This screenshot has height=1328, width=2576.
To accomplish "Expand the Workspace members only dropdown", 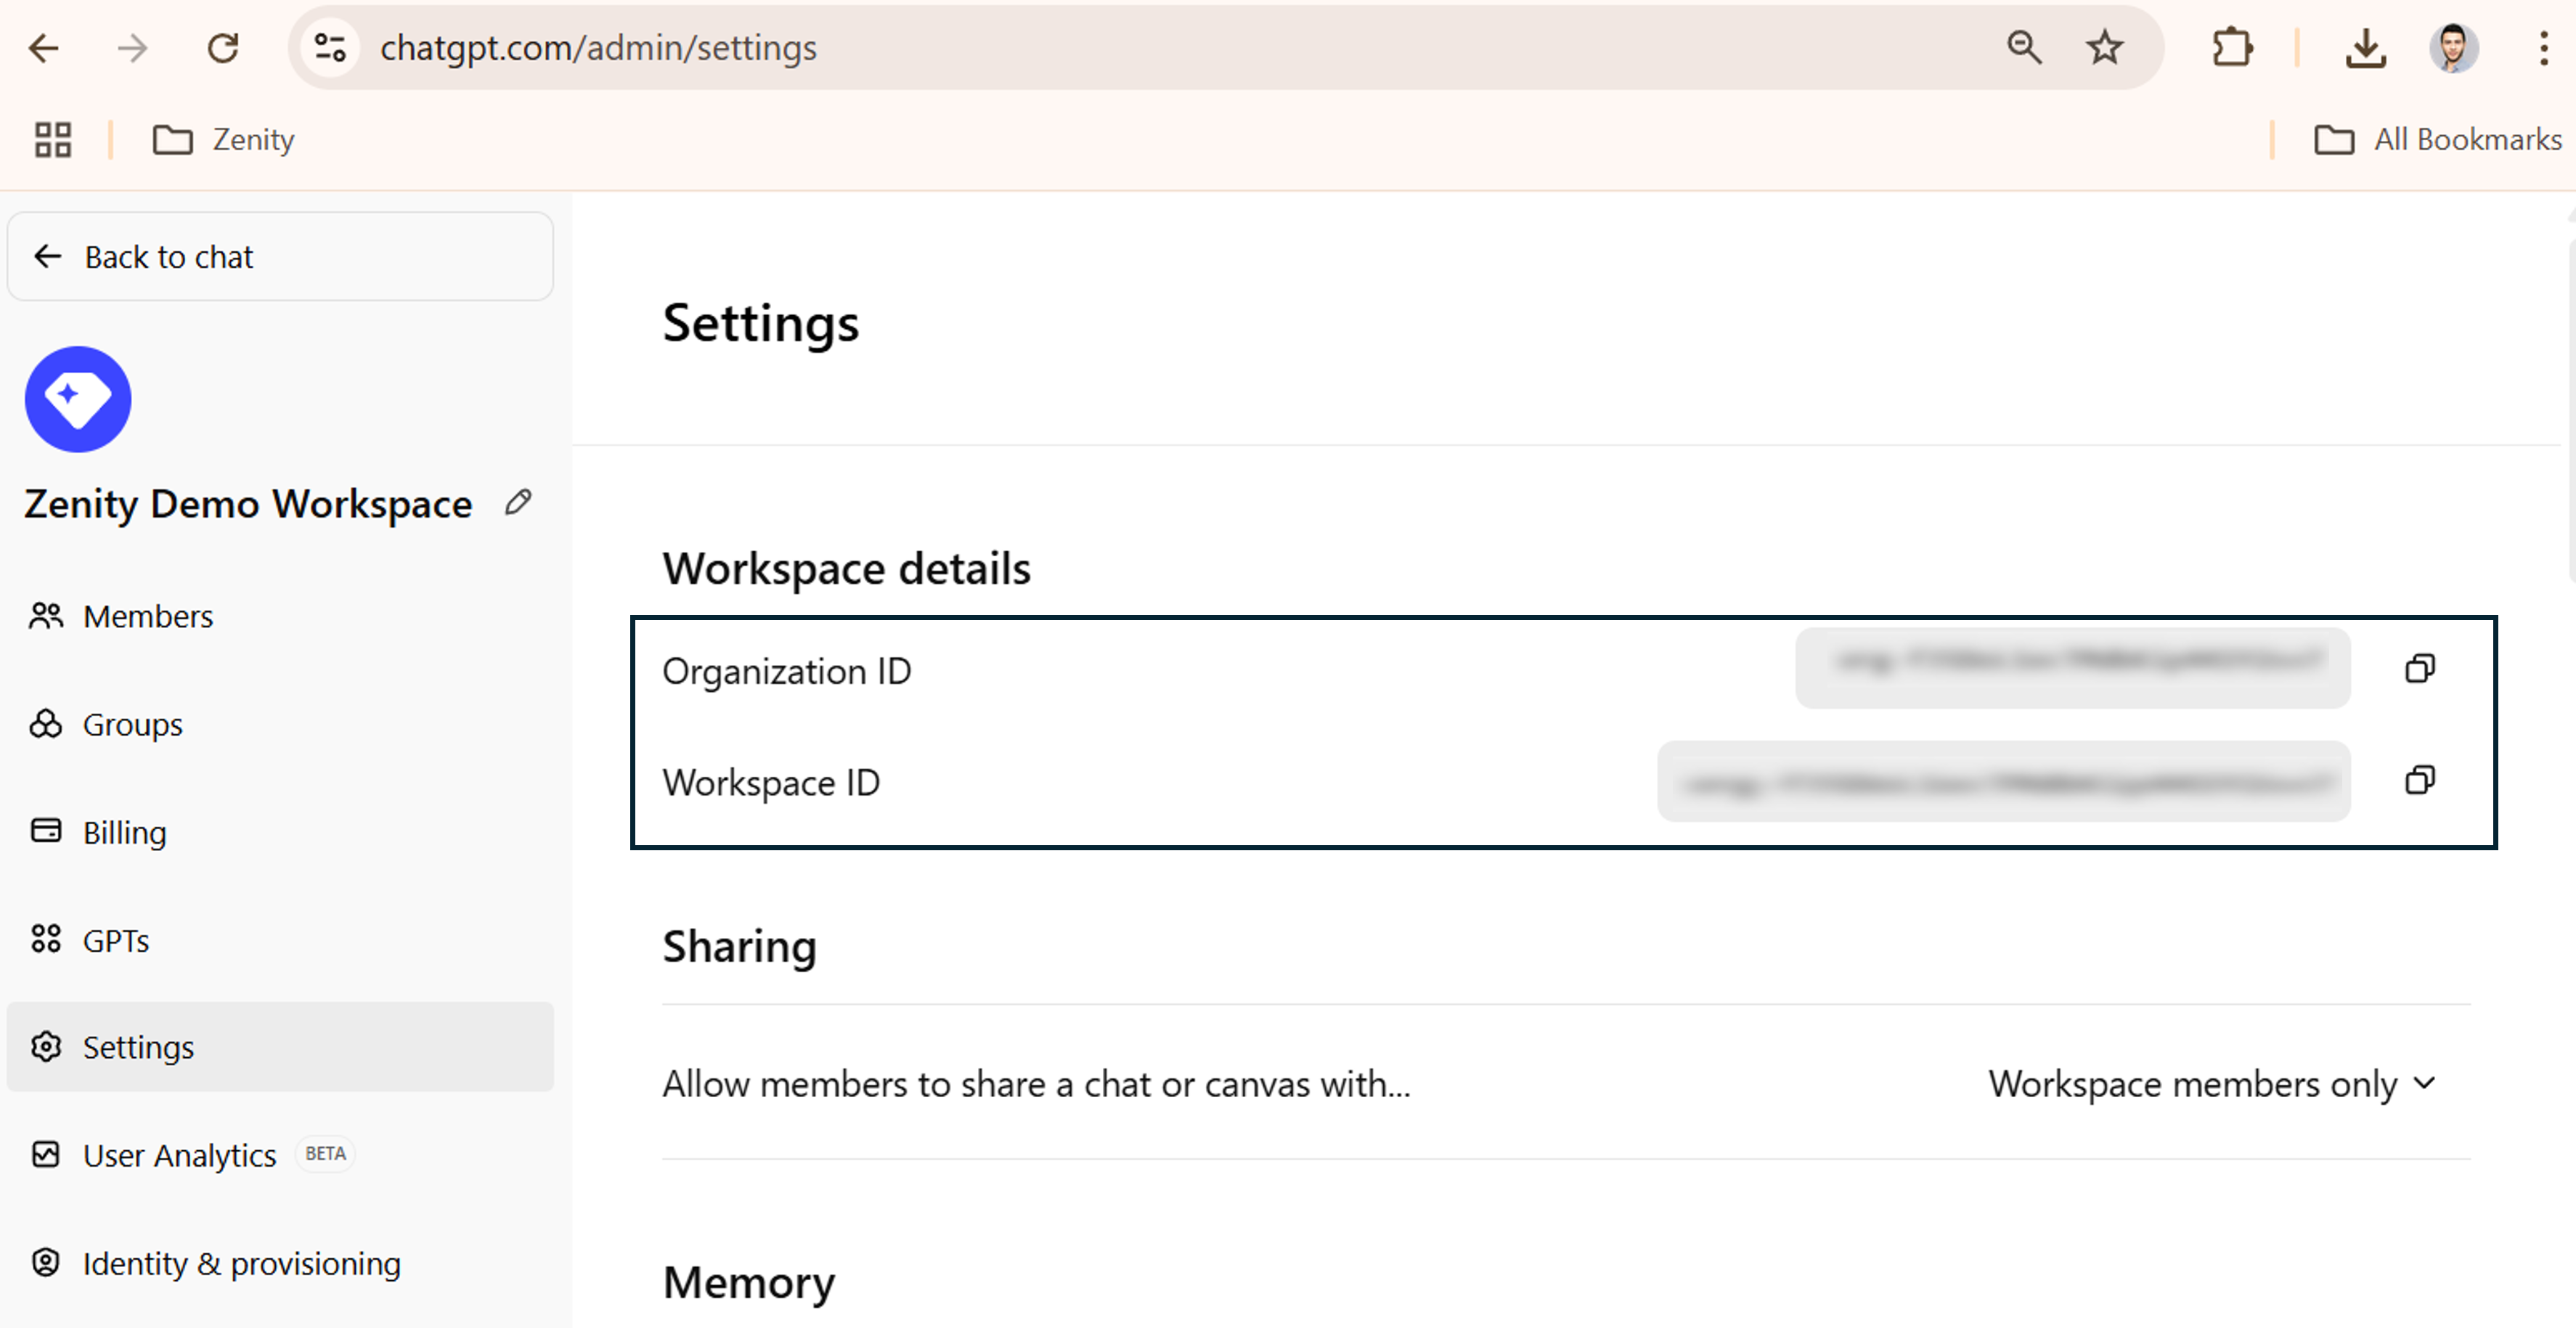I will coord(2212,1084).
